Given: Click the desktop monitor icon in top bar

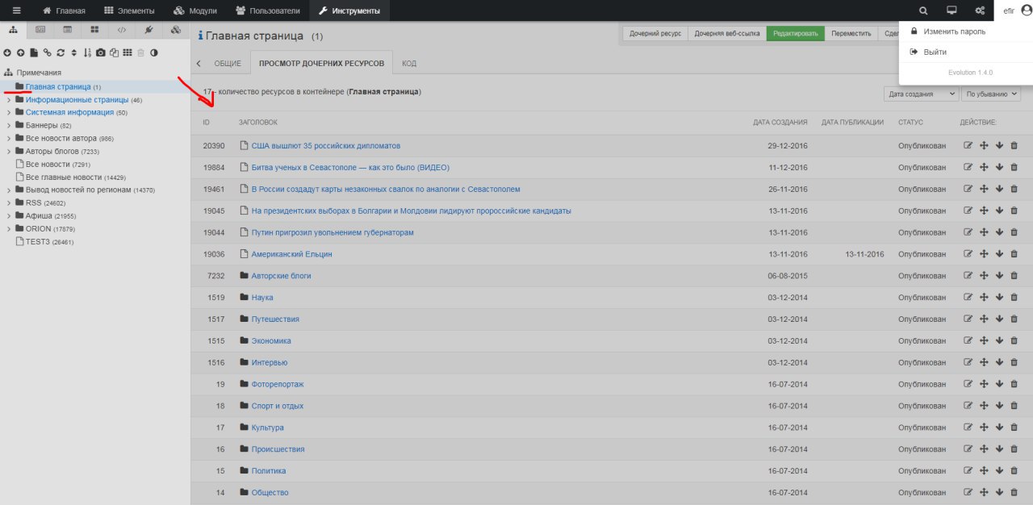Looking at the screenshot, I should [951, 10].
